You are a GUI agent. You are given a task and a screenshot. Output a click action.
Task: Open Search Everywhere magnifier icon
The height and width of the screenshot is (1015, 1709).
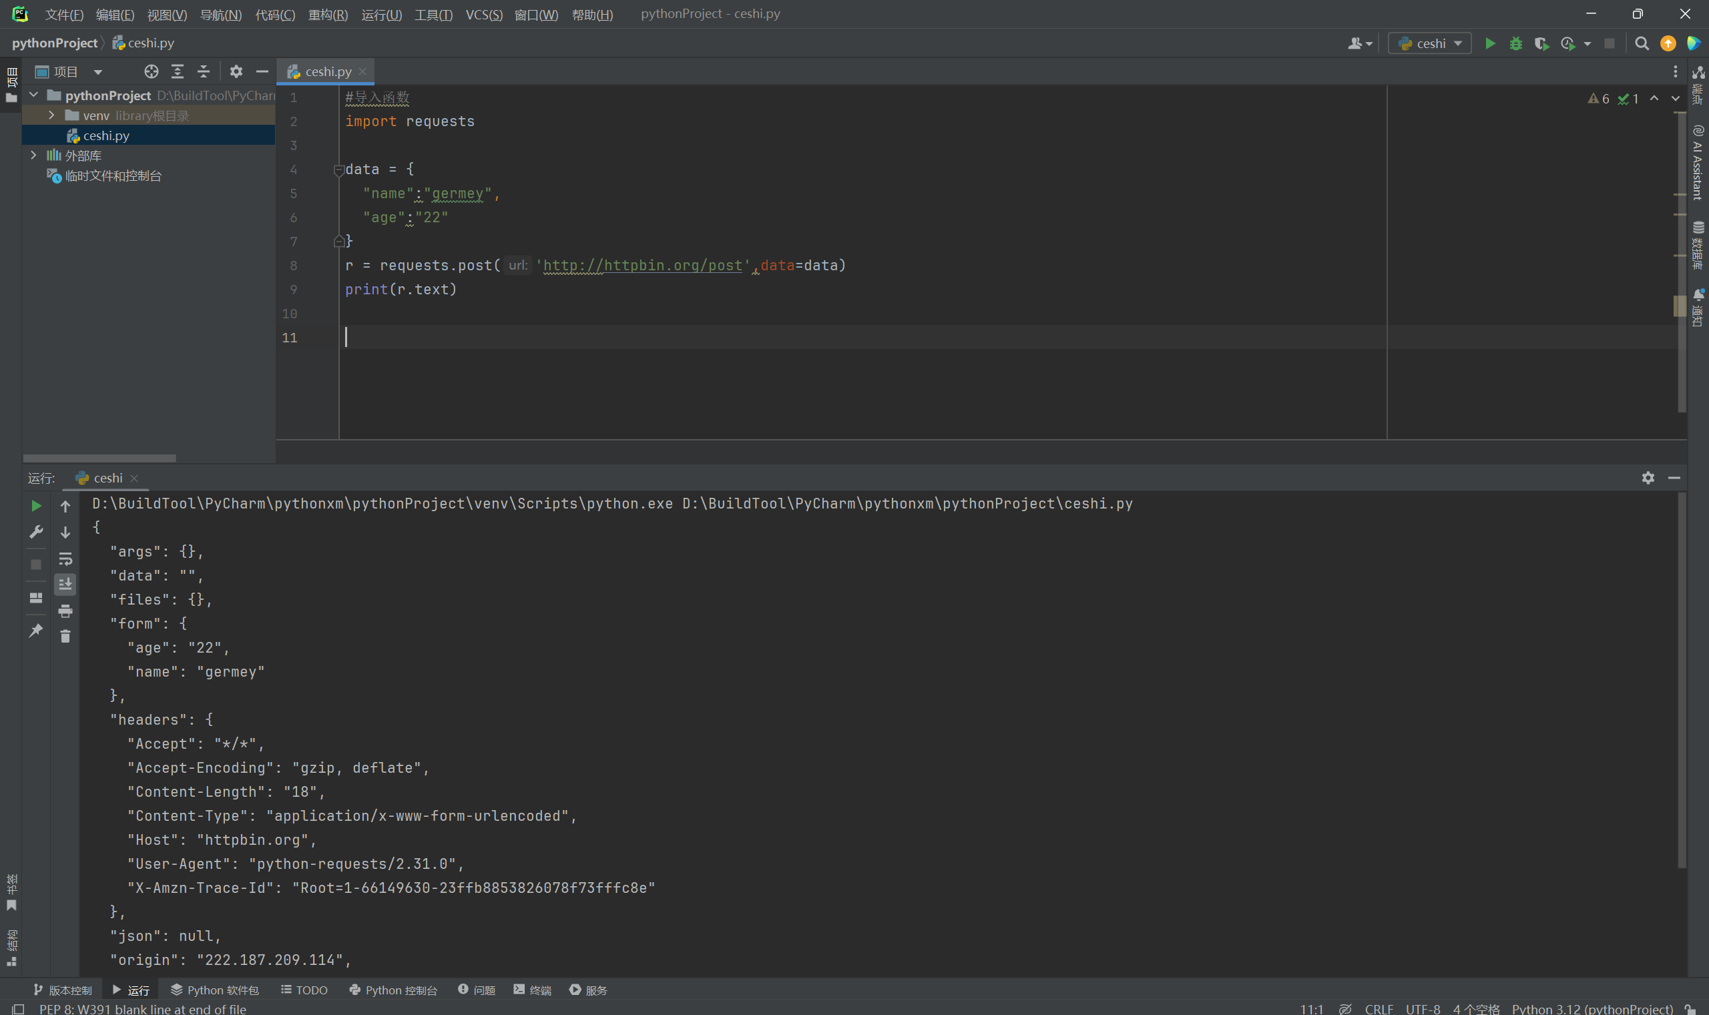point(1642,44)
